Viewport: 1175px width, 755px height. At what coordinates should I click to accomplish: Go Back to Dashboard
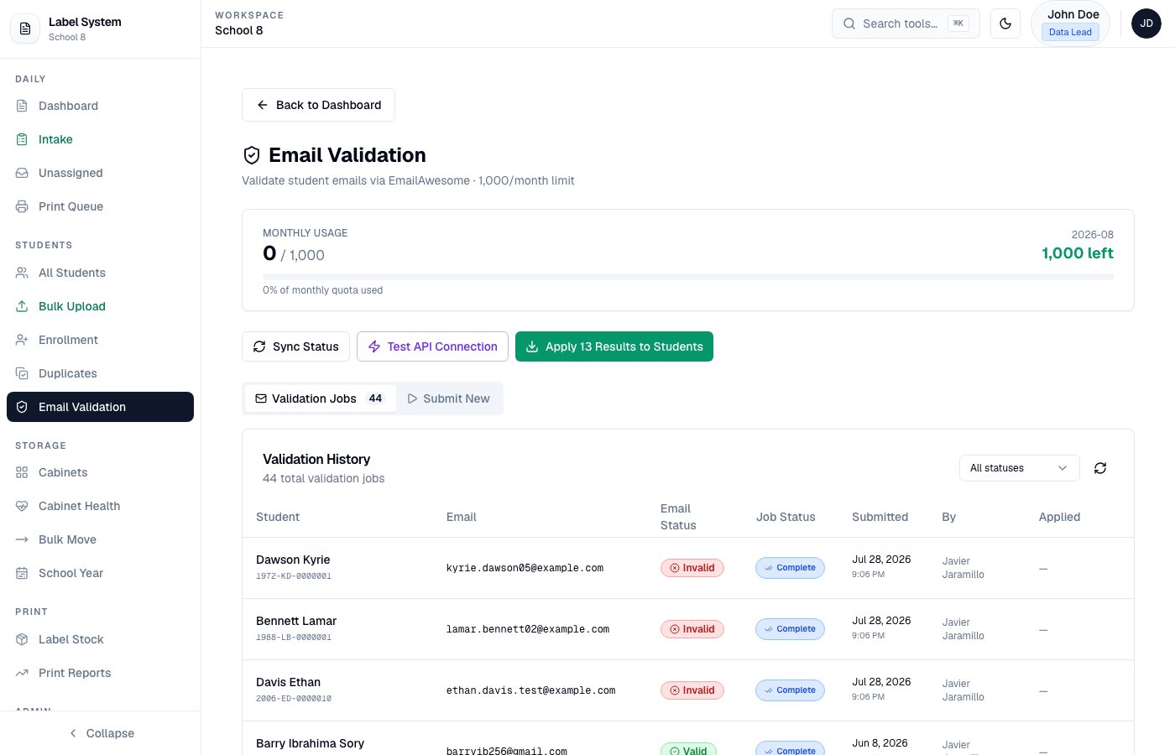tap(318, 105)
